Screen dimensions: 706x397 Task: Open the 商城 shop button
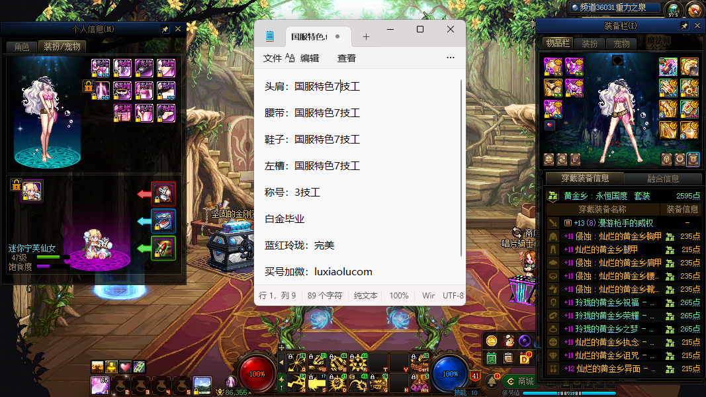[519, 381]
